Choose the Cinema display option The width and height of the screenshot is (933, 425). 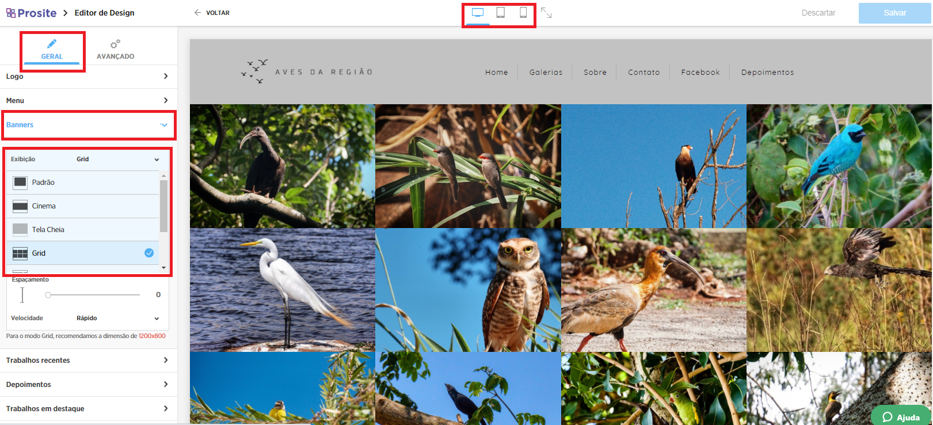click(x=83, y=206)
